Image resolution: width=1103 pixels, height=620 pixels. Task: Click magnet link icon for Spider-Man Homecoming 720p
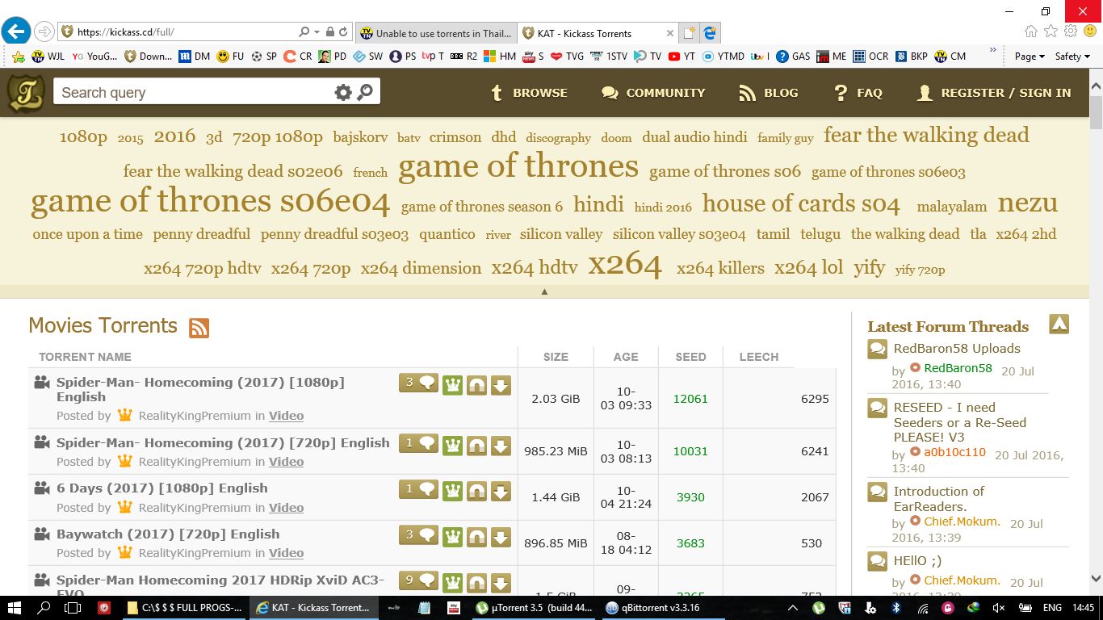coord(477,446)
